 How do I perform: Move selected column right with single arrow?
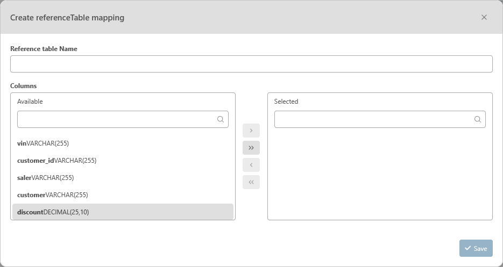251,131
